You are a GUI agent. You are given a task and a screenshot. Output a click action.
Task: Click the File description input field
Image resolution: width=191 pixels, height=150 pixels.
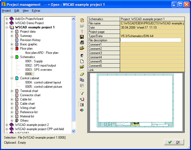(x=151, y=40)
